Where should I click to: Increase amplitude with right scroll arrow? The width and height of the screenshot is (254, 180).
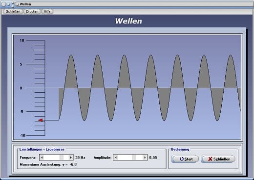click(x=145, y=158)
